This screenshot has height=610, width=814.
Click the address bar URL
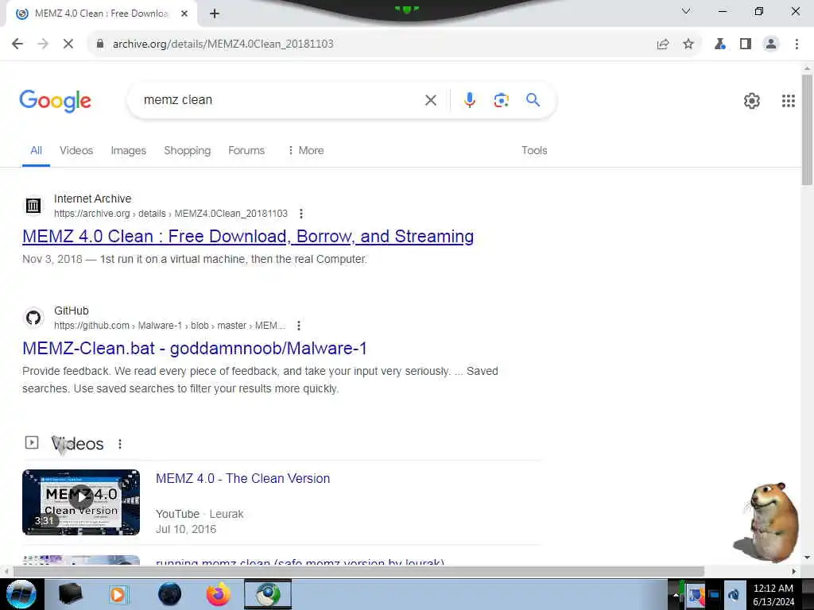(x=223, y=44)
